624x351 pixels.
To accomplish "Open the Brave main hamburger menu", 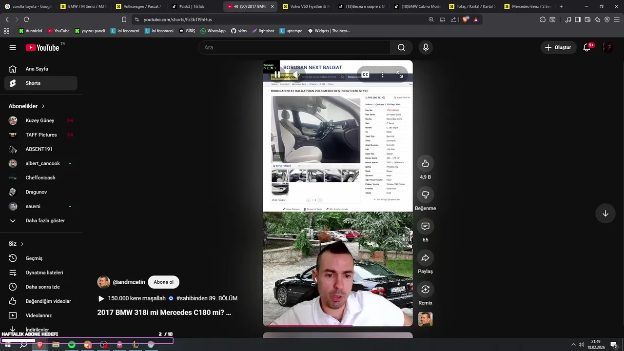I will coord(617,19).
